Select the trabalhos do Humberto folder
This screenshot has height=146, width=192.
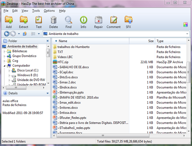coord(74,47)
